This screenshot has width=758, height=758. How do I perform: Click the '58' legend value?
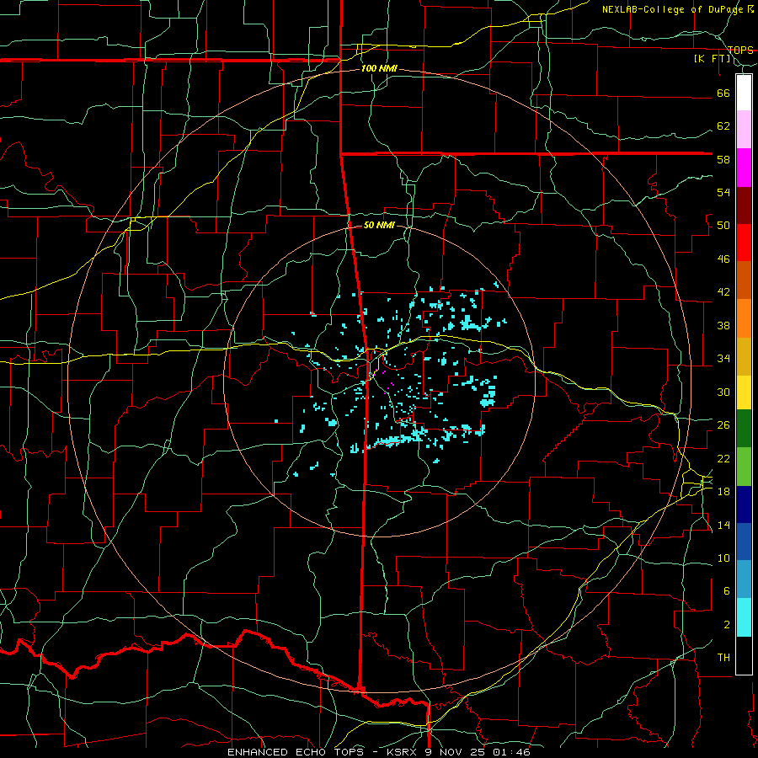click(x=723, y=159)
